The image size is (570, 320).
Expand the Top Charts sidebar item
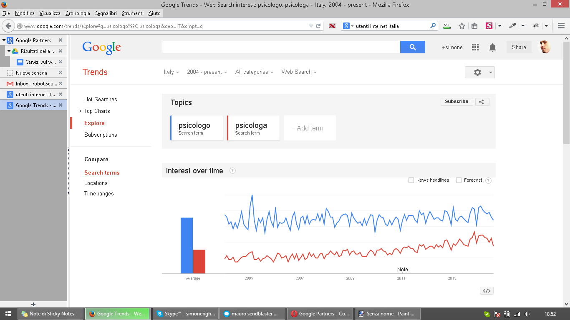81,111
